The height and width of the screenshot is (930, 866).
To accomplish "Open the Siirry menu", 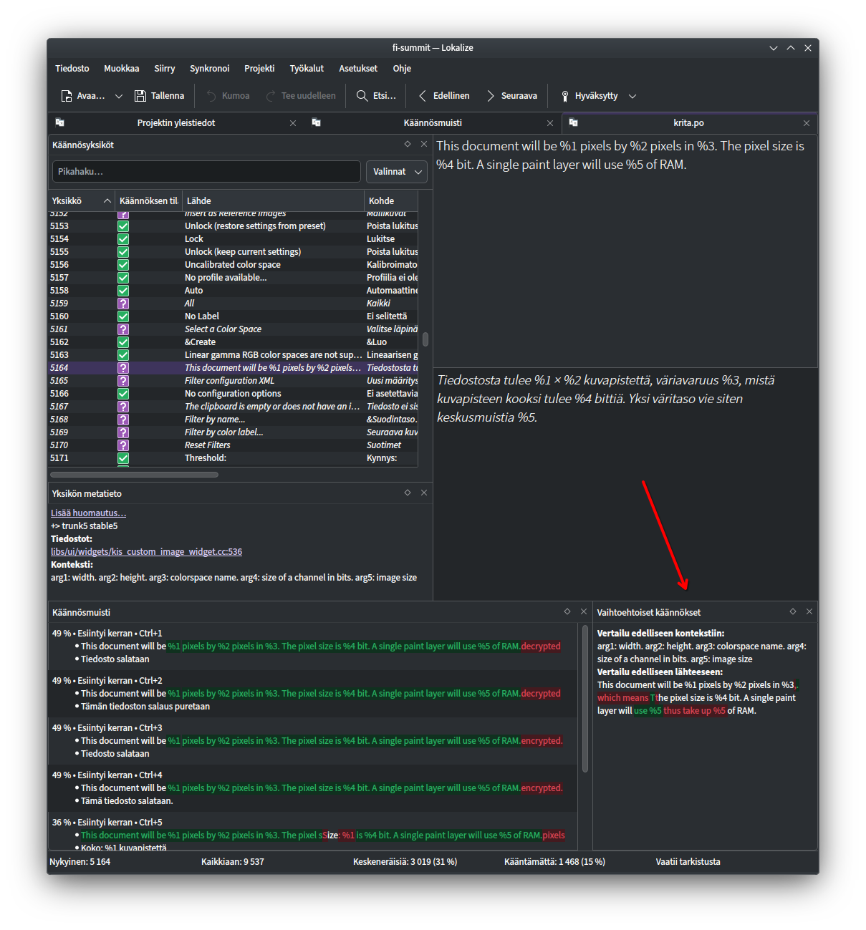I will pos(165,69).
